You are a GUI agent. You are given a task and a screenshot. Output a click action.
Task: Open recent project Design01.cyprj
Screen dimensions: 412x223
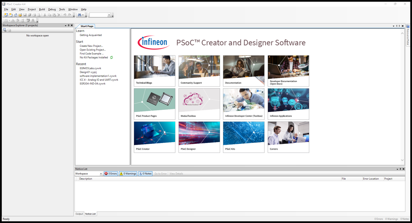(x=88, y=72)
